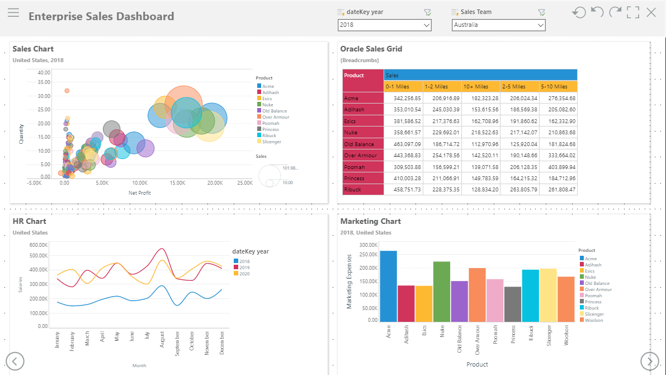Open the Sales Team dropdown showing Australia

[x=499, y=25]
